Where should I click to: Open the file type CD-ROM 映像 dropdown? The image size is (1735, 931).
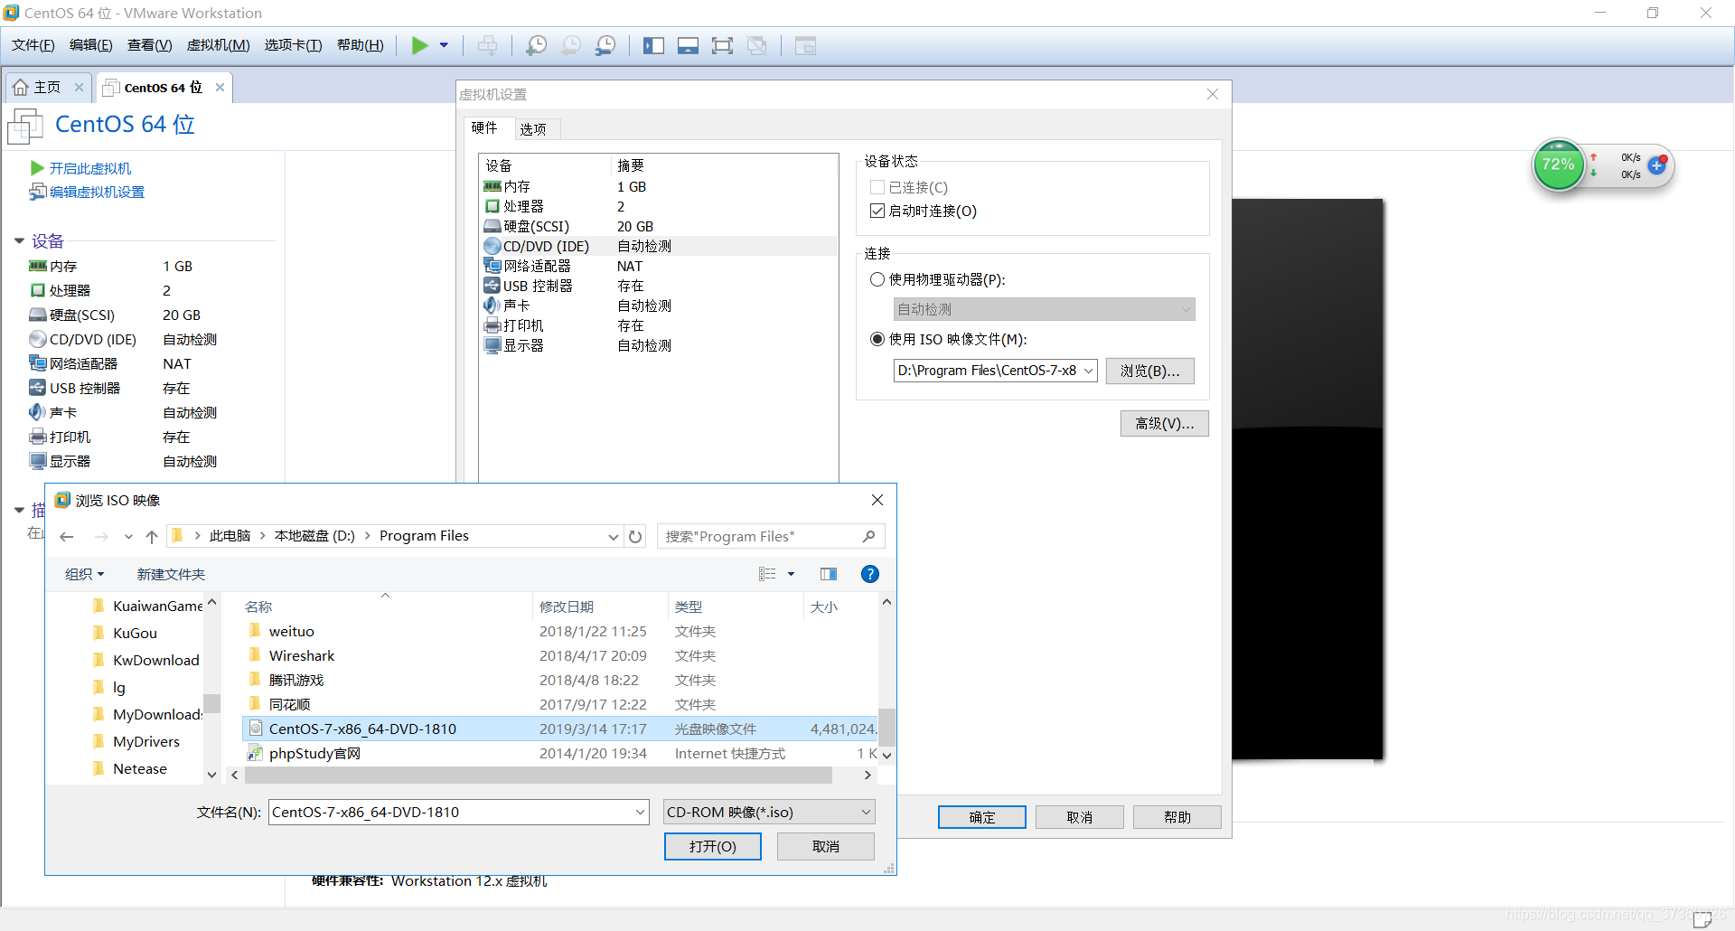click(768, 812)
